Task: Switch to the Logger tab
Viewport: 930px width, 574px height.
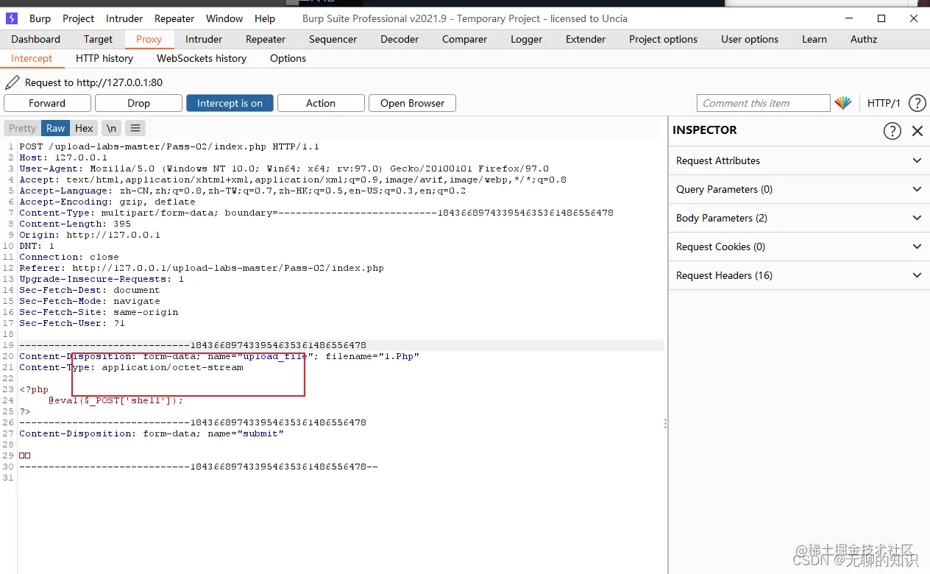Action: tap(527, 39)
